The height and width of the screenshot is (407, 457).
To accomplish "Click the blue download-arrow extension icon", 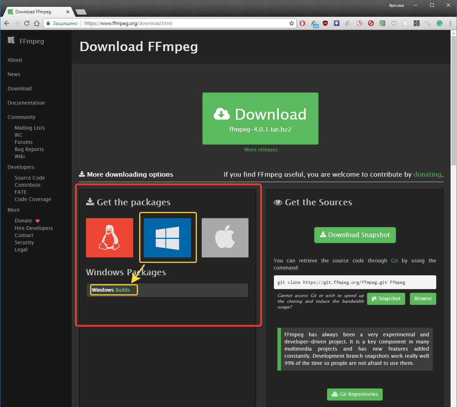I will [x=337, y=23].
